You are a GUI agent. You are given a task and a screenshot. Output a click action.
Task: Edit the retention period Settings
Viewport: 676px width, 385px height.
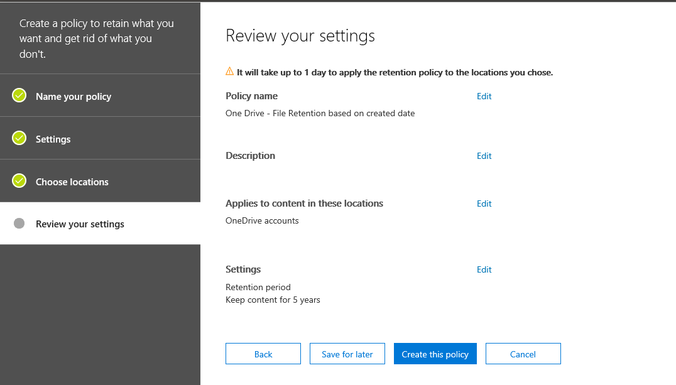click(x=484, y=269)
